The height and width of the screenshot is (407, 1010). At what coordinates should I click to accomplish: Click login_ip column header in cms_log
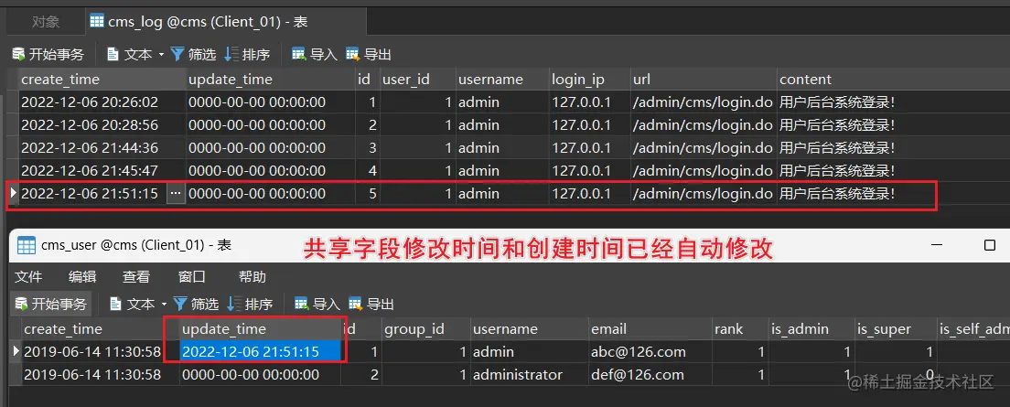click(x=589, y=80)
